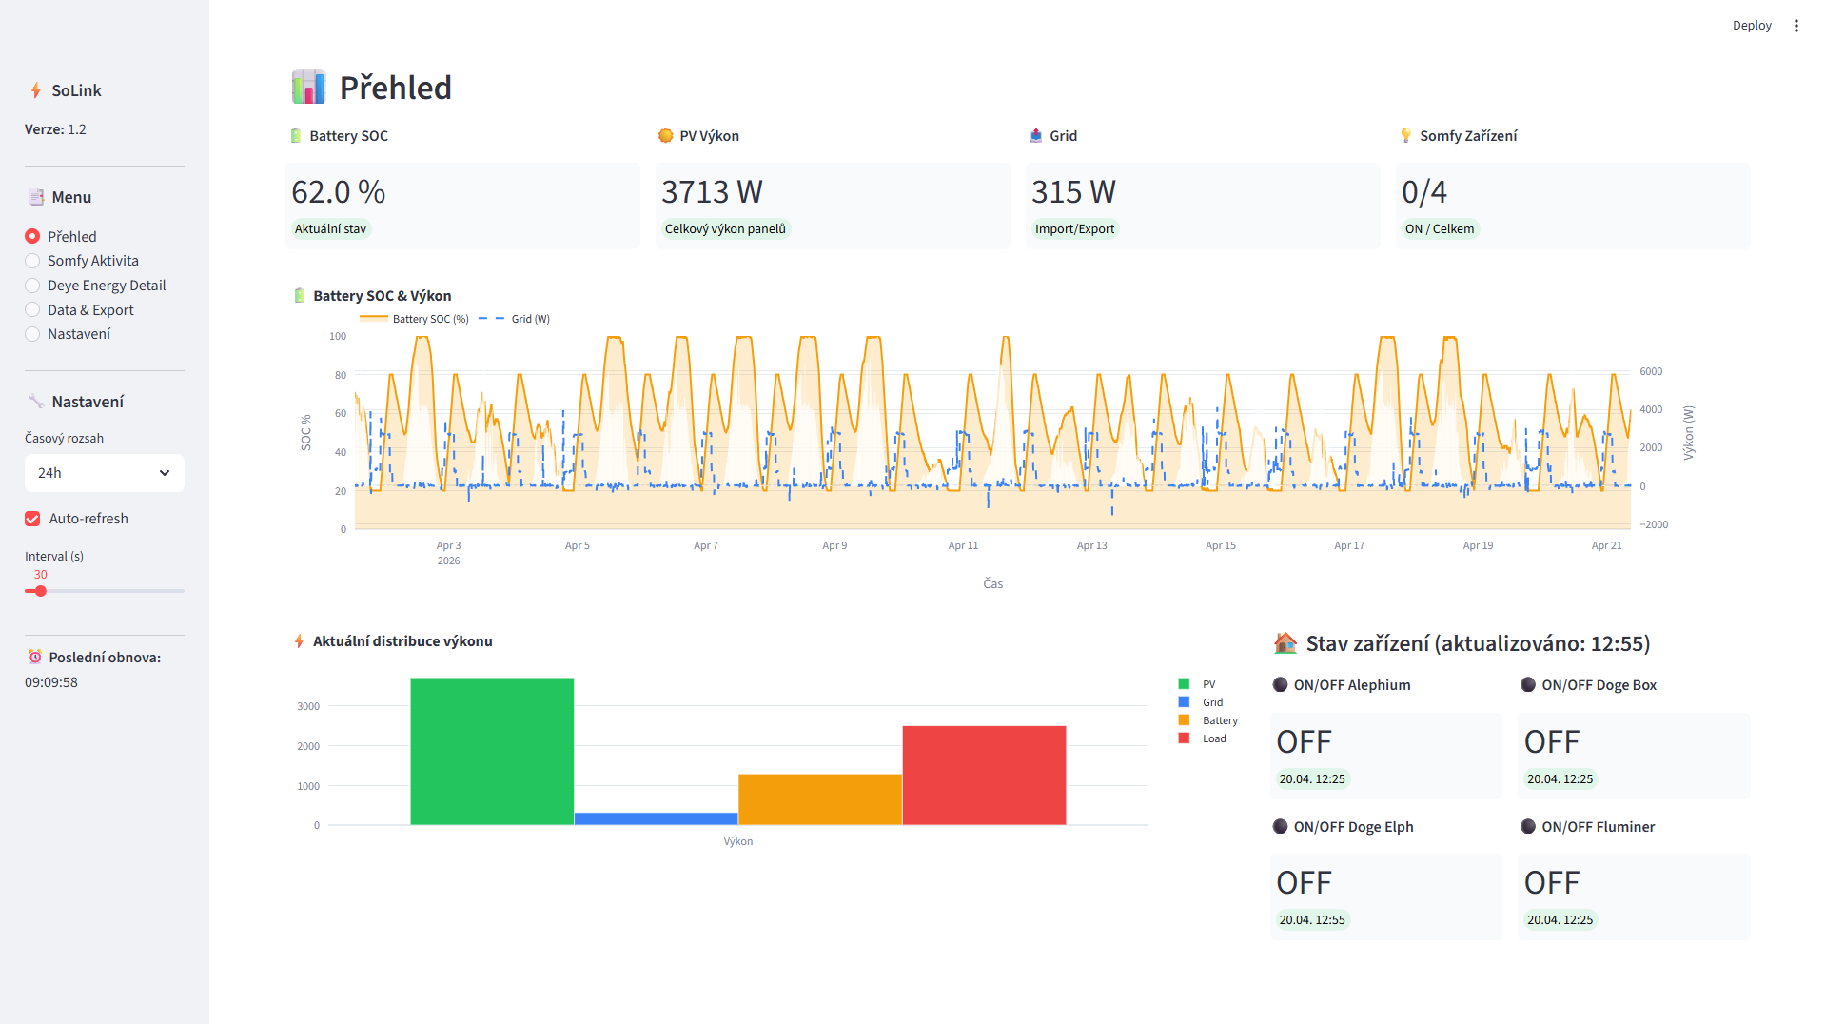The image size is (1825, 1024).
Task: Go to Data & Export page
Action: tap(32, 310)
